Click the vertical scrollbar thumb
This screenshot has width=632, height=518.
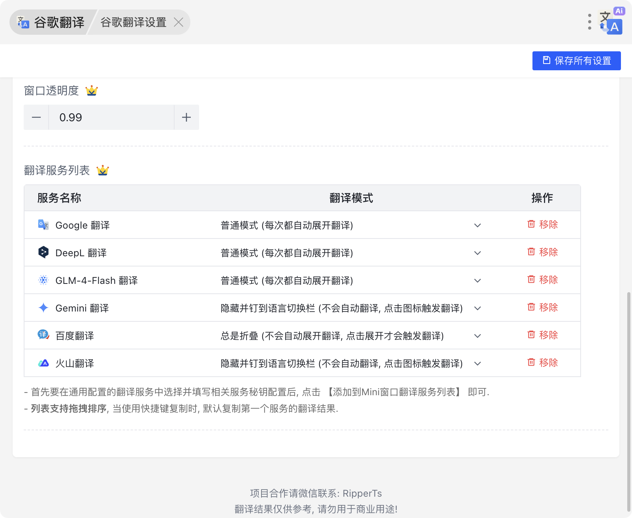[x=629, y=402]
